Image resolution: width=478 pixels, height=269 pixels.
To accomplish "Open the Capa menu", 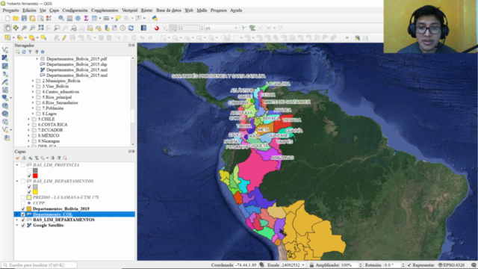I will point(54,10).
